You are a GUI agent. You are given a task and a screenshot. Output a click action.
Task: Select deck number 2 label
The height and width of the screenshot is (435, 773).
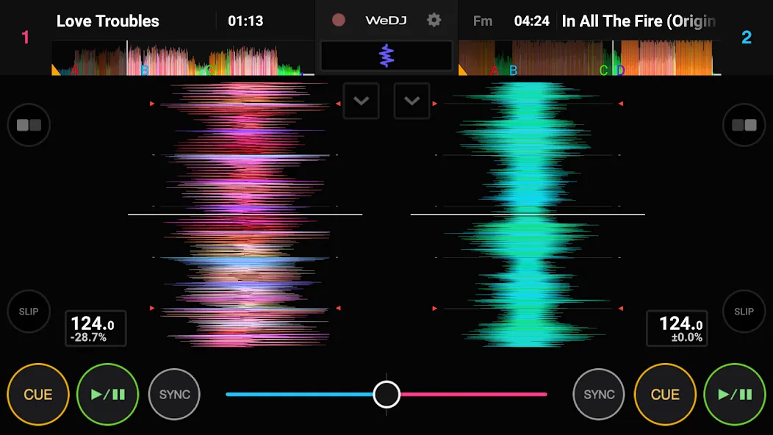(747, 37)
